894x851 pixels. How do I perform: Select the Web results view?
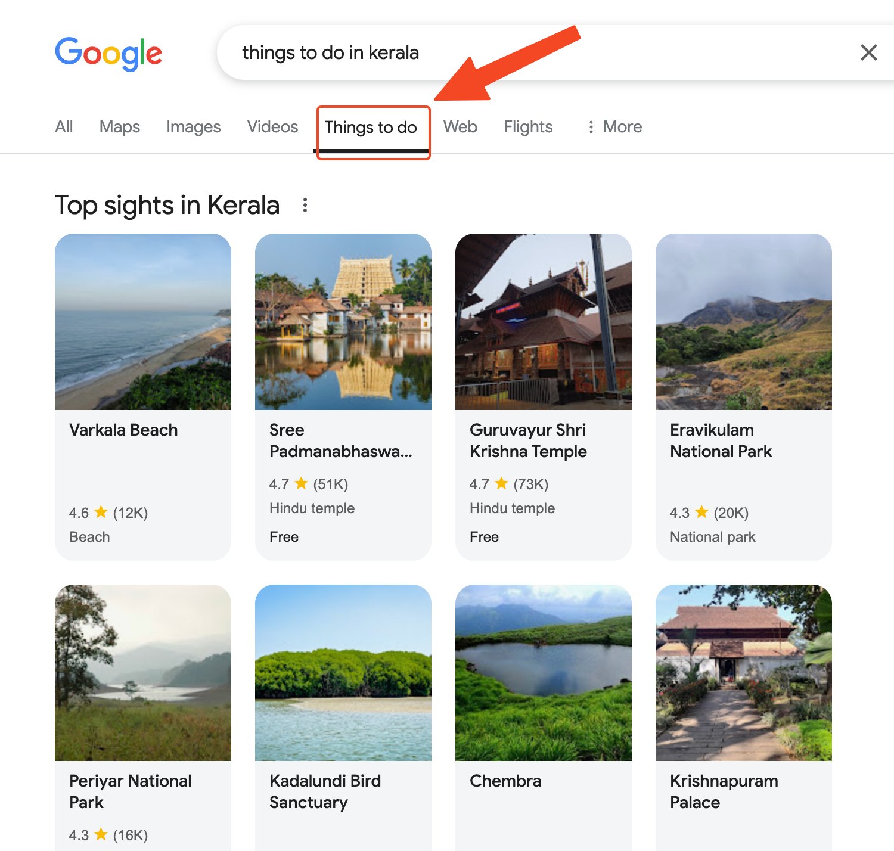pyautogui.click(x=460, y=126)
